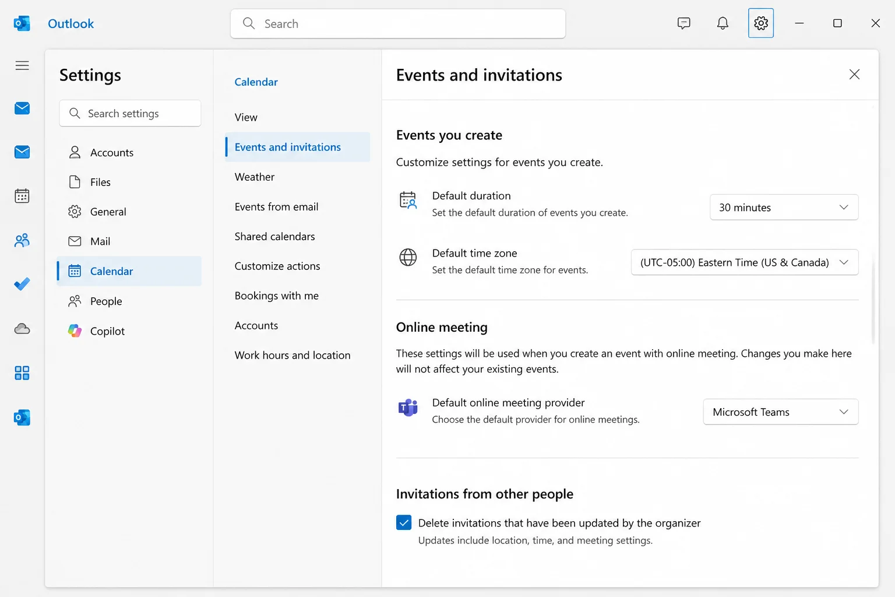895x597 pixels.
Task: Open the hamburger navigation menu
Action: pyautogui.click(x=22, y=65)
